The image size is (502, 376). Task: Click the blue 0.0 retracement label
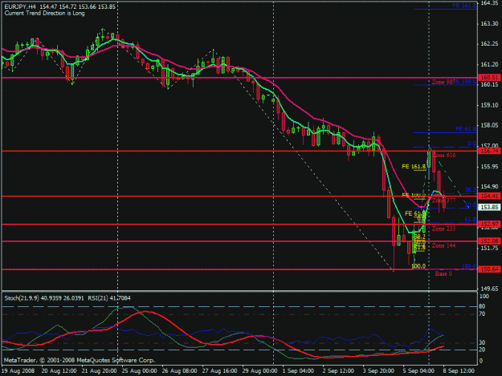[472, 144]
